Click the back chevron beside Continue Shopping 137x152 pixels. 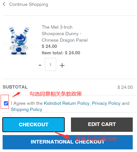click(4, 4)
